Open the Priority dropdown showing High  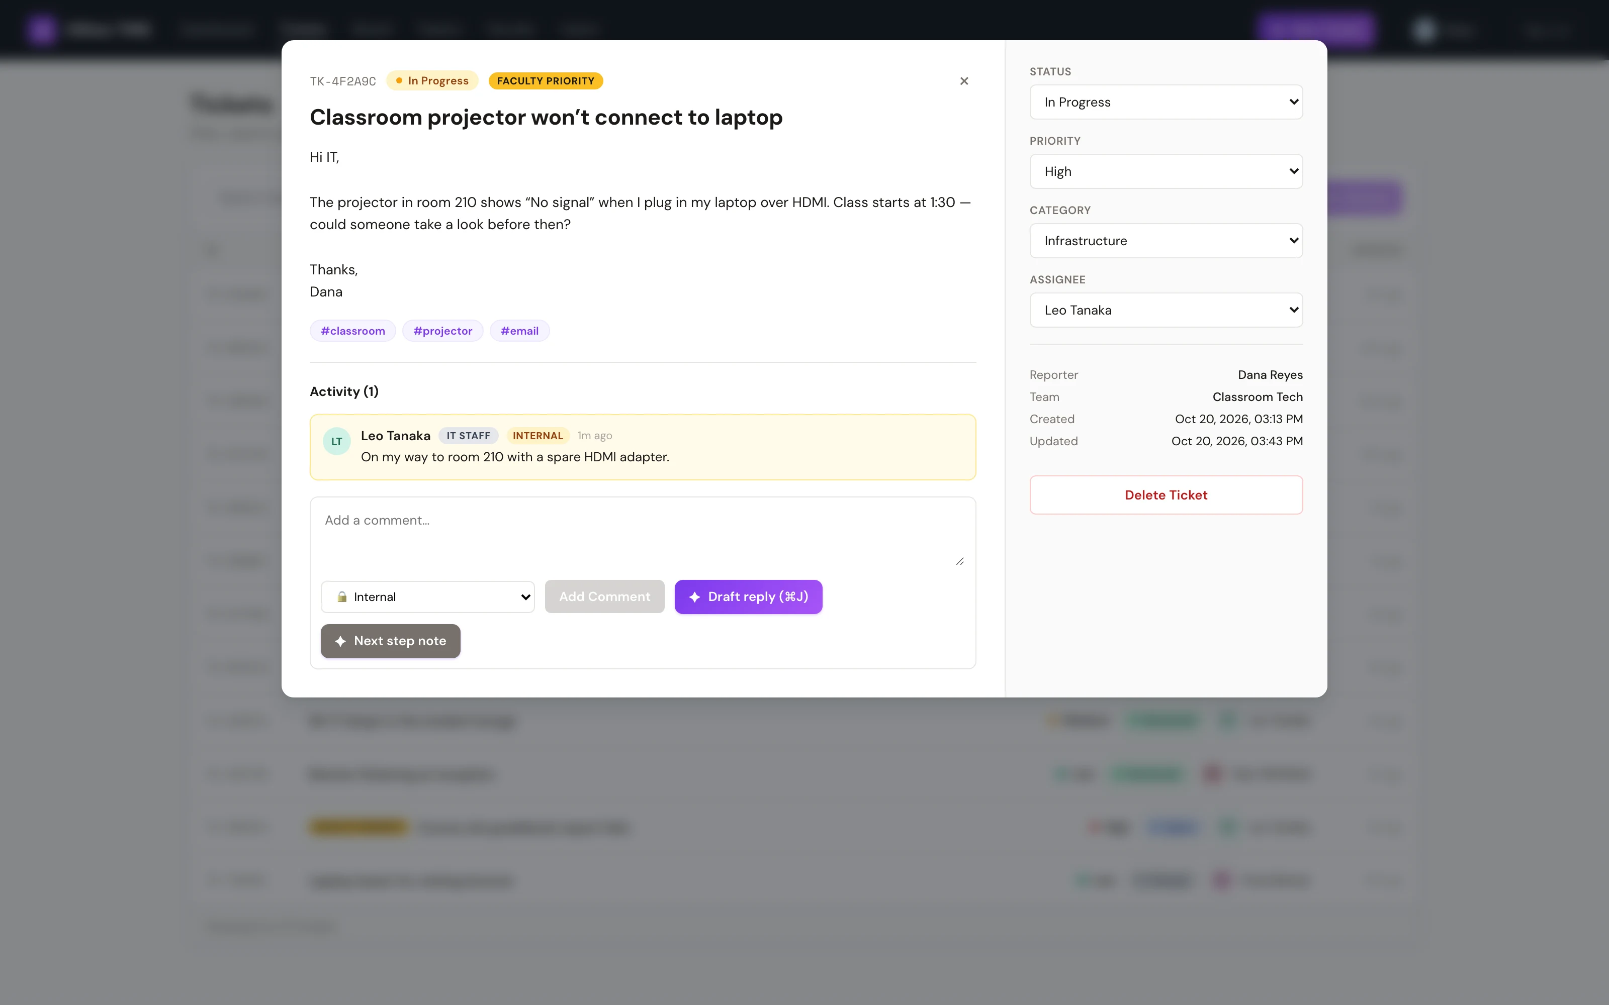1166,171
